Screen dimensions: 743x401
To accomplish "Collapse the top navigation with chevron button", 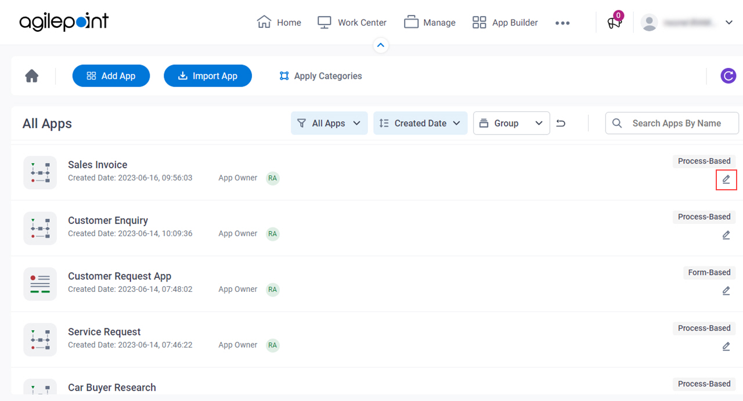I will pyautogui.click(x=380, y=45).
